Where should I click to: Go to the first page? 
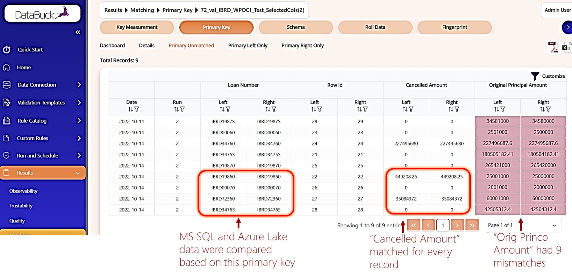(414, 225)
